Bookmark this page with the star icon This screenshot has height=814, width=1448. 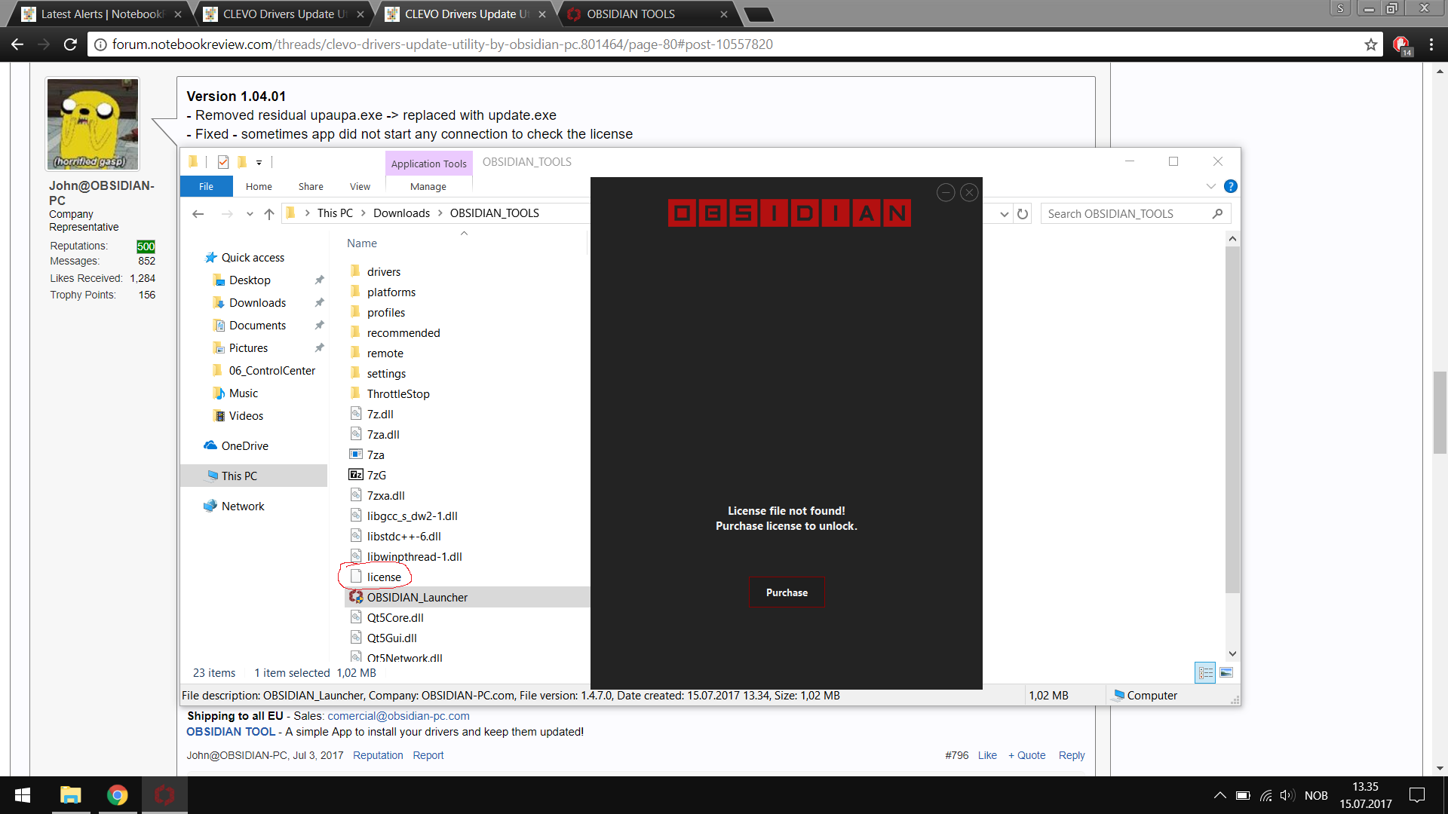click(x=1370, y=44)
